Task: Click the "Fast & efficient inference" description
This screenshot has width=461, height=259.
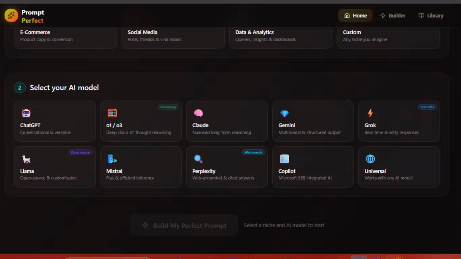Action: pos(130,178)
